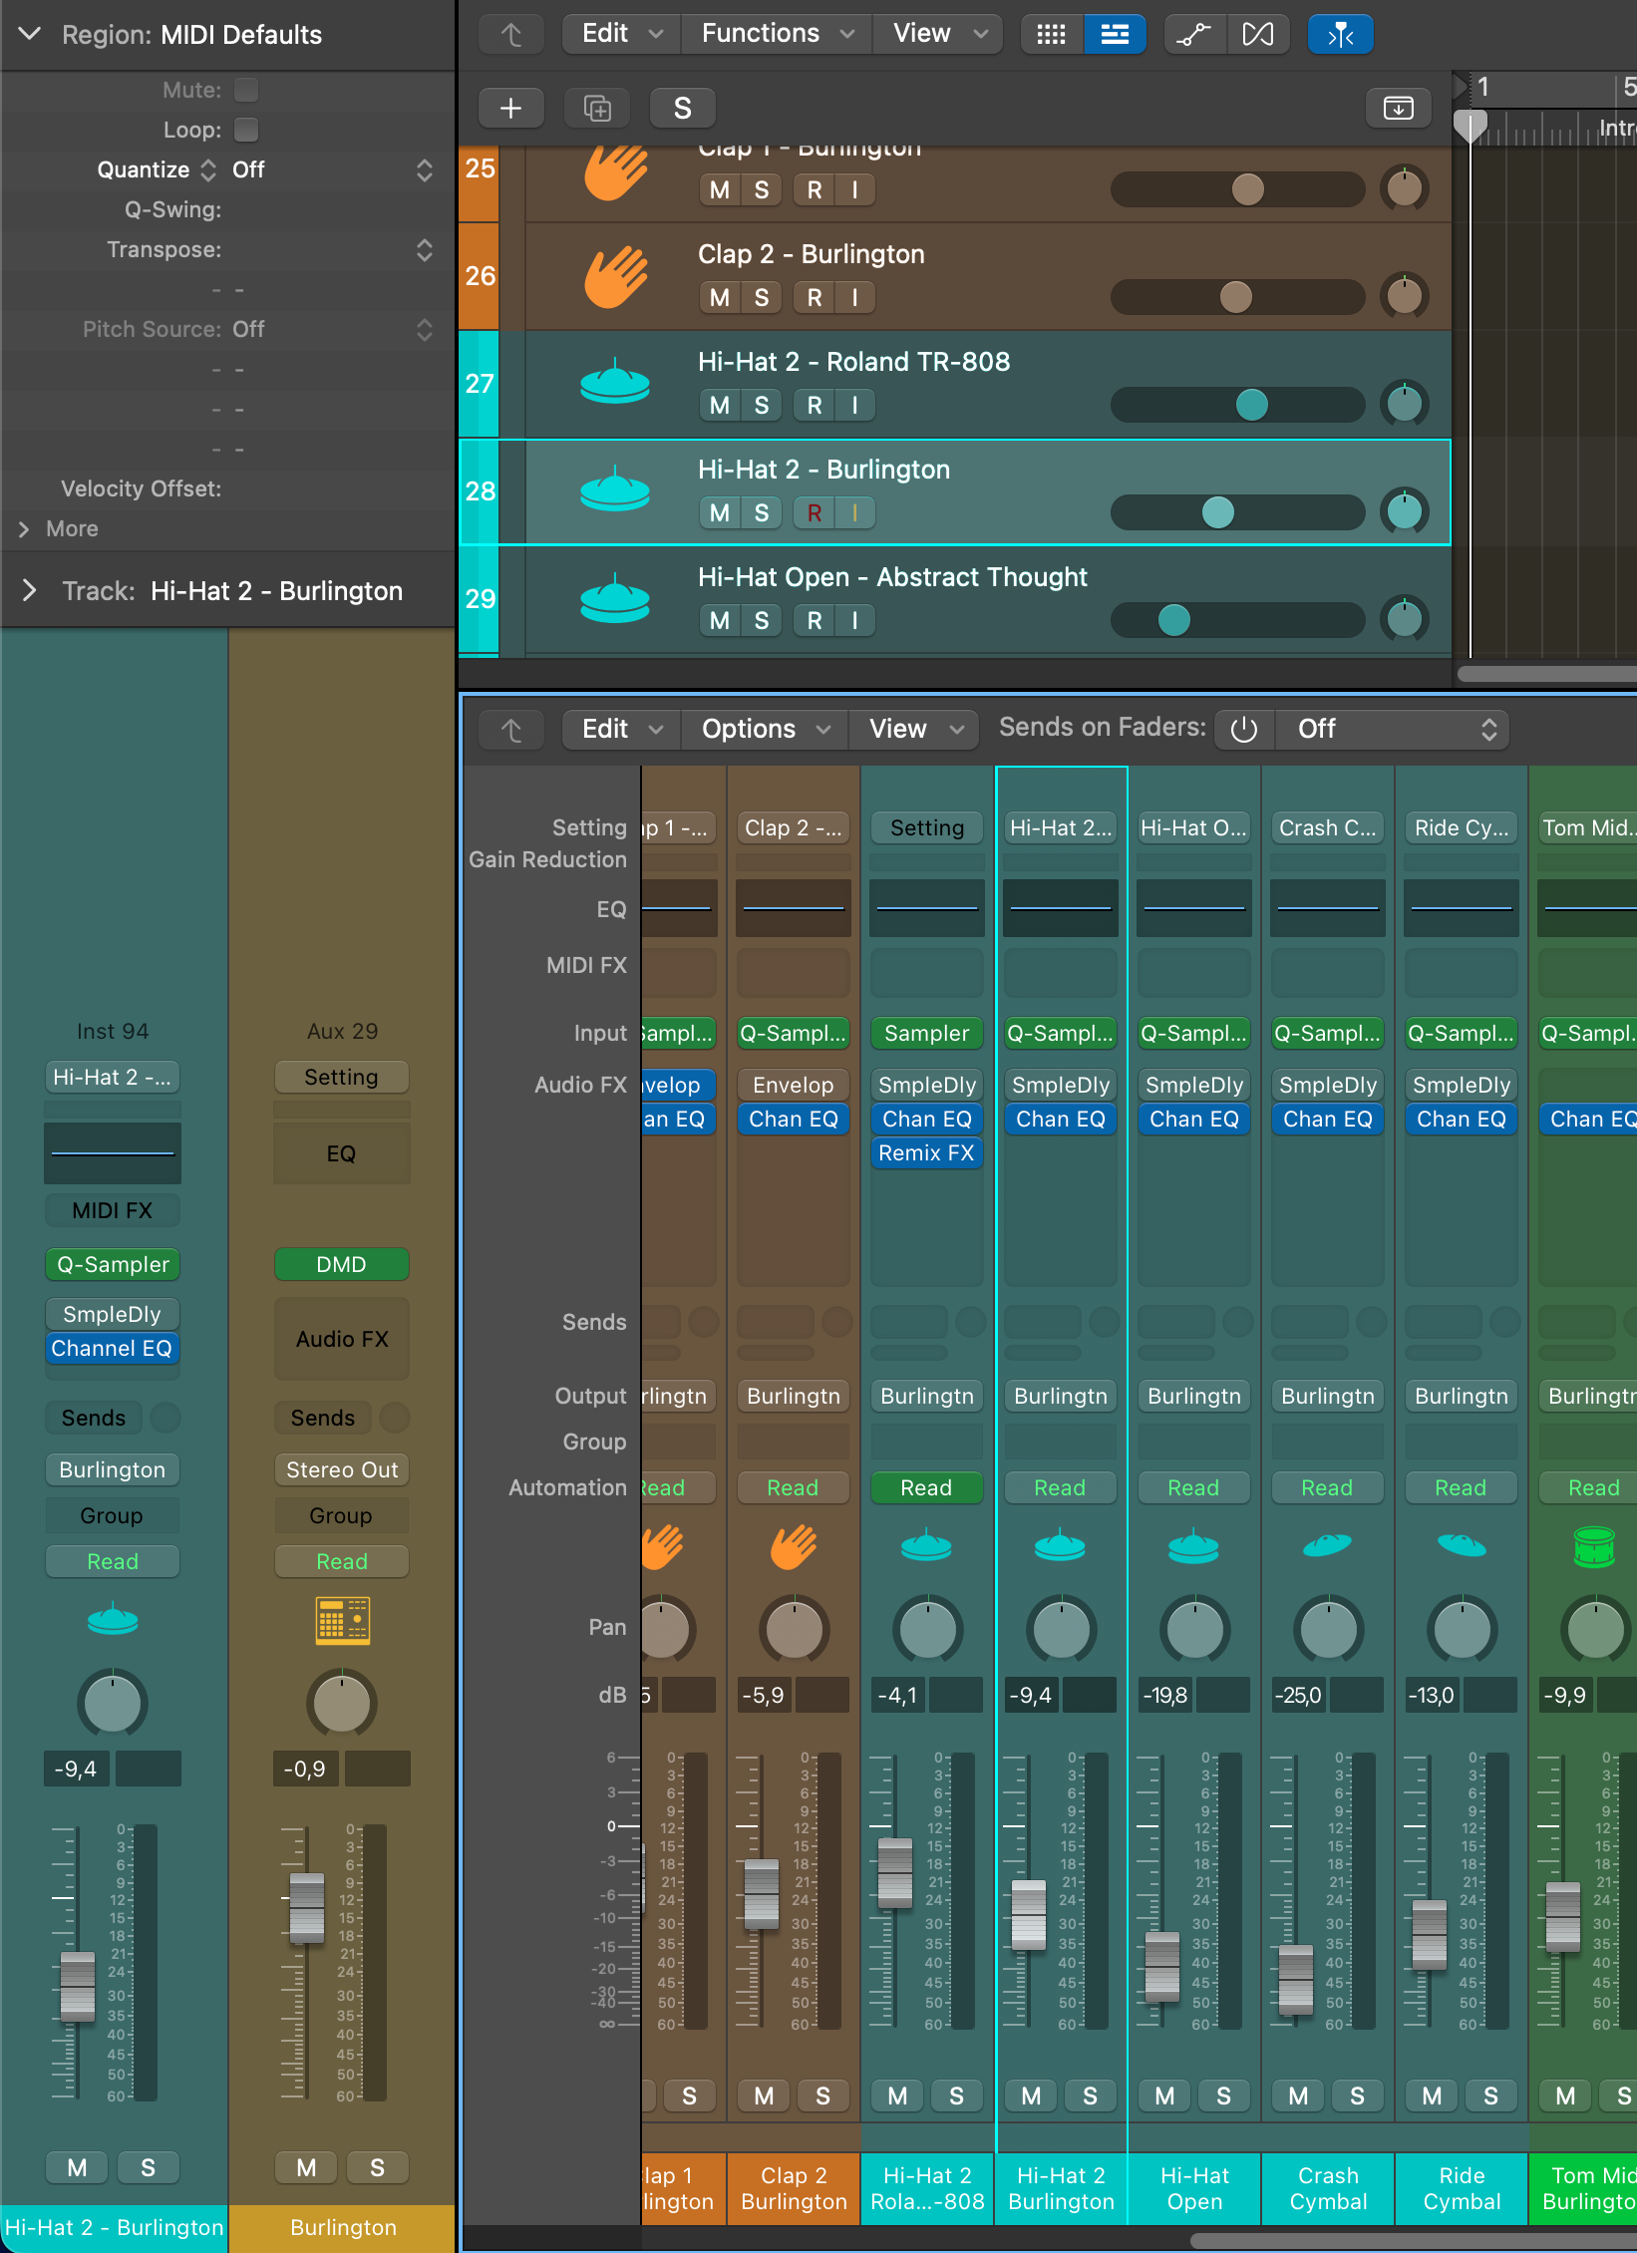Click the Sampler input on Hi-Hat 2 Rola...-808 channel
This screenshot has width=1637, height=2253.
pos(926,1033)
